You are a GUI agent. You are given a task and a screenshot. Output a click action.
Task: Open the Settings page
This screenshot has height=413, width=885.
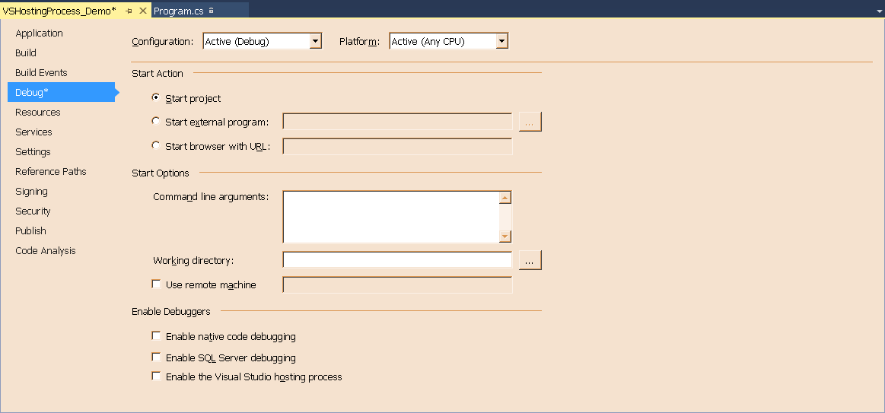click(x=33, y=152)
